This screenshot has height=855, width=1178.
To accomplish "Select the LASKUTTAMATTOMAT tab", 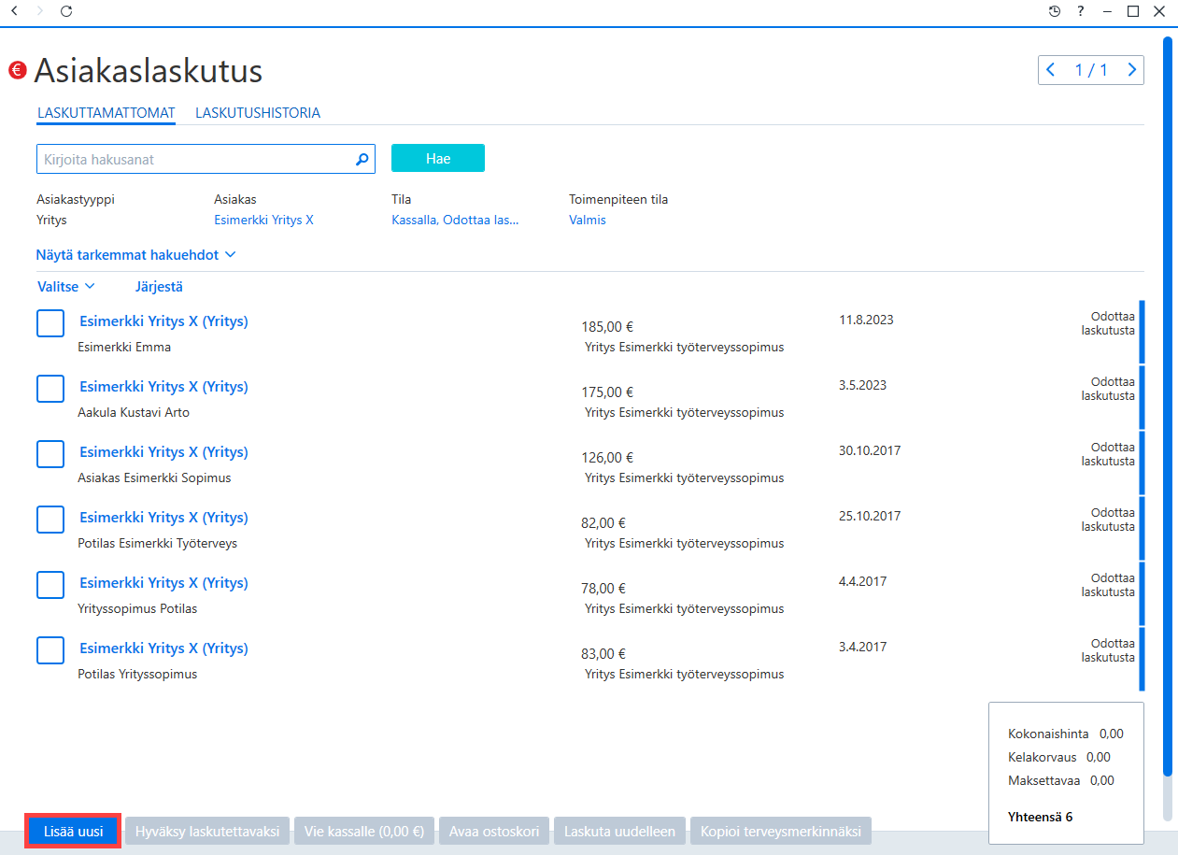I will (x=106, y=113).
